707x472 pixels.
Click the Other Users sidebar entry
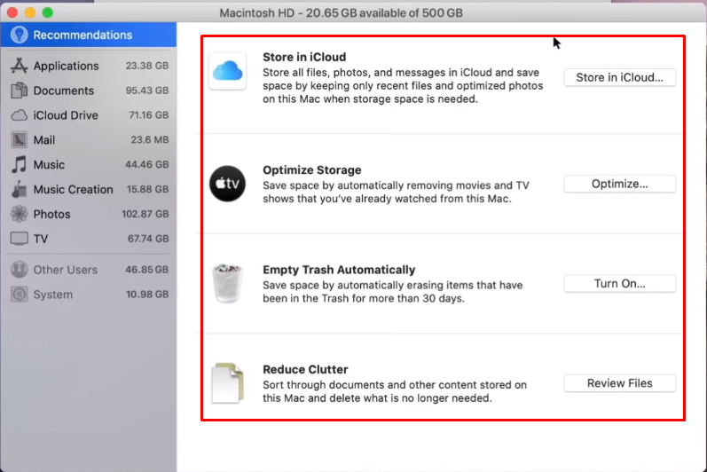click(x=65, y=270)
